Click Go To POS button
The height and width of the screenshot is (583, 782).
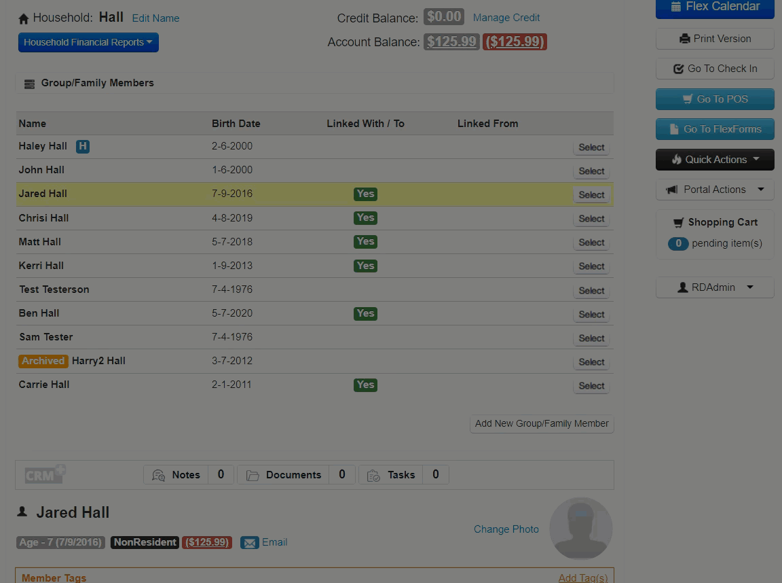click(x=715, y=99)
